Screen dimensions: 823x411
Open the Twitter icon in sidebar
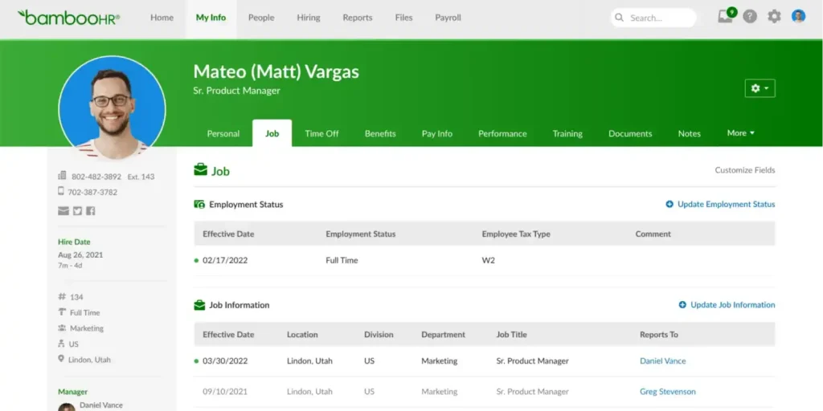click(77, 211)
